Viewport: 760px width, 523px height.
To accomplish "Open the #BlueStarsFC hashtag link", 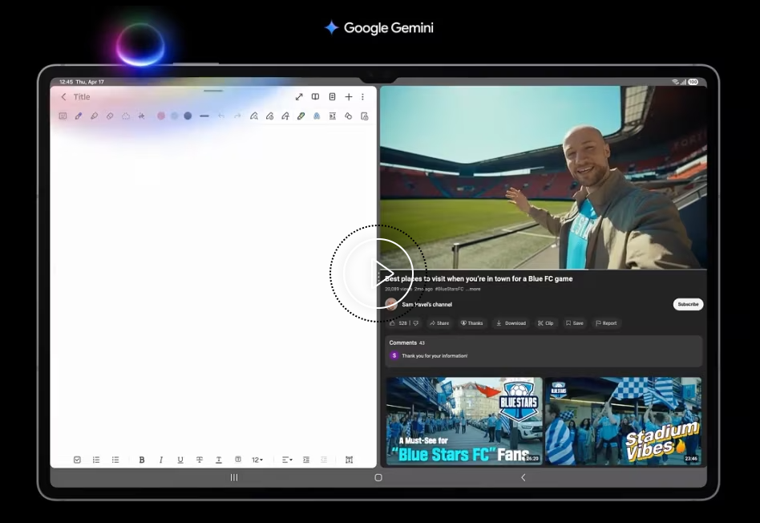I will (x=449, y=289).
